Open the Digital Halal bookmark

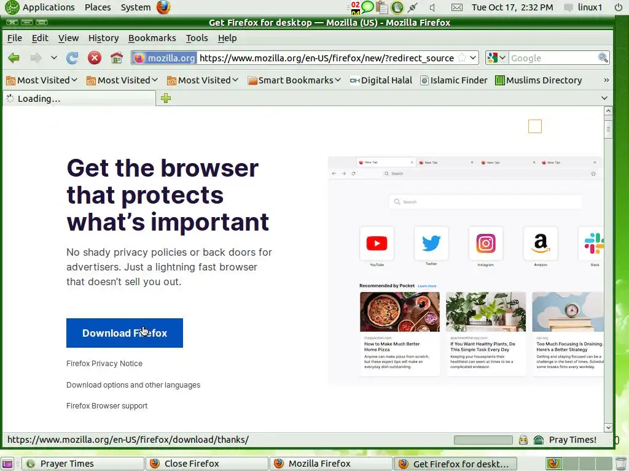(381, 80)
